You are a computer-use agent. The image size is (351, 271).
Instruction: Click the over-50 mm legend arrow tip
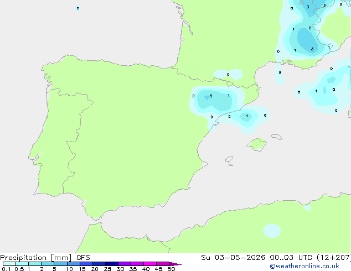pyautogui.click(x=175, y=264)
